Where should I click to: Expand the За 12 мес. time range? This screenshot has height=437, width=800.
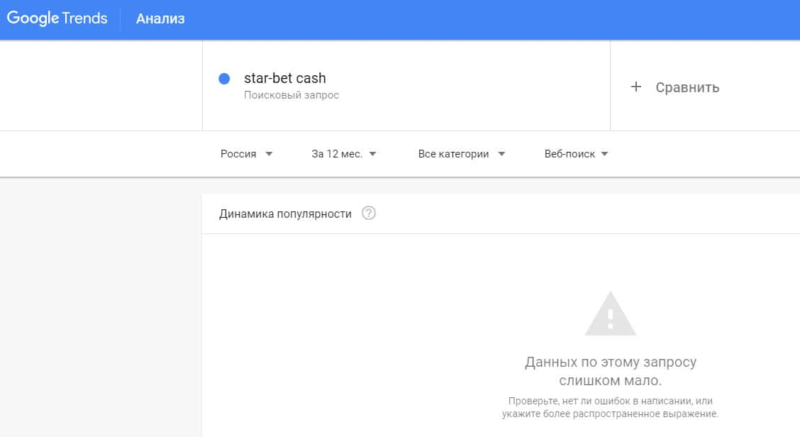click(x=337, y=154)
